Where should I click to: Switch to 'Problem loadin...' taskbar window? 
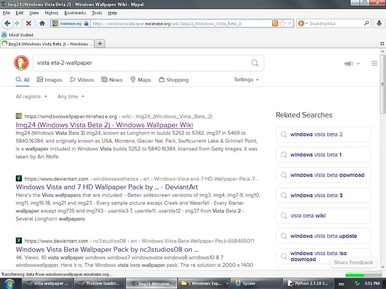tap(100, 283)
